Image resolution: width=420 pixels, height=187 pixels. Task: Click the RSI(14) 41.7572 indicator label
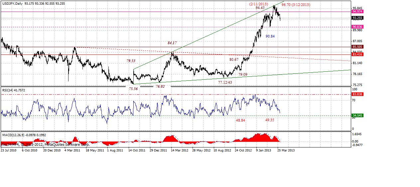tap(14, 90)
